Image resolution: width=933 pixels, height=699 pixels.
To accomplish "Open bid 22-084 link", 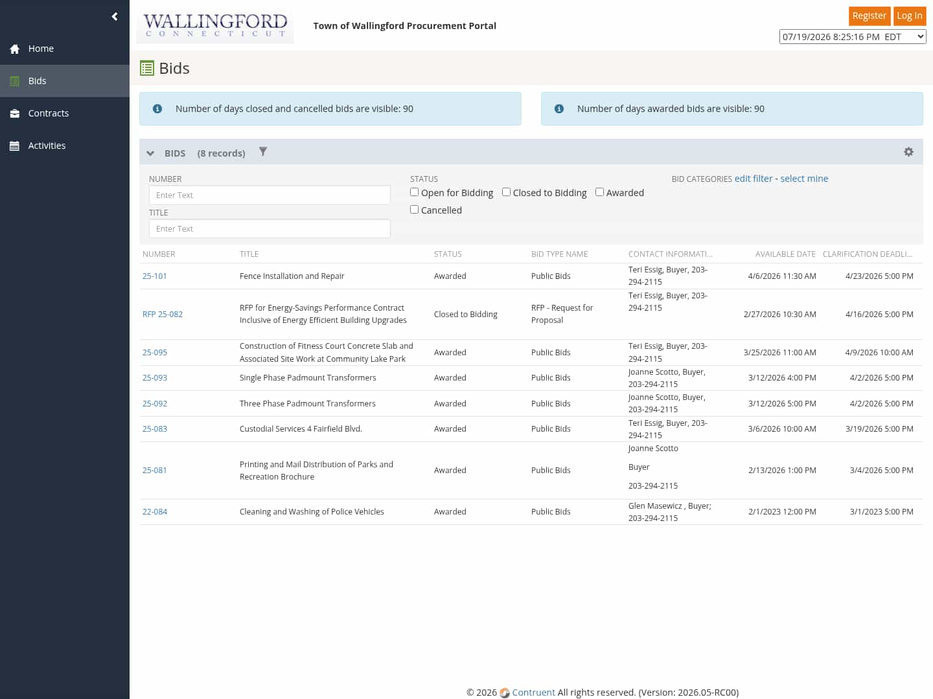I will point(155,511).
